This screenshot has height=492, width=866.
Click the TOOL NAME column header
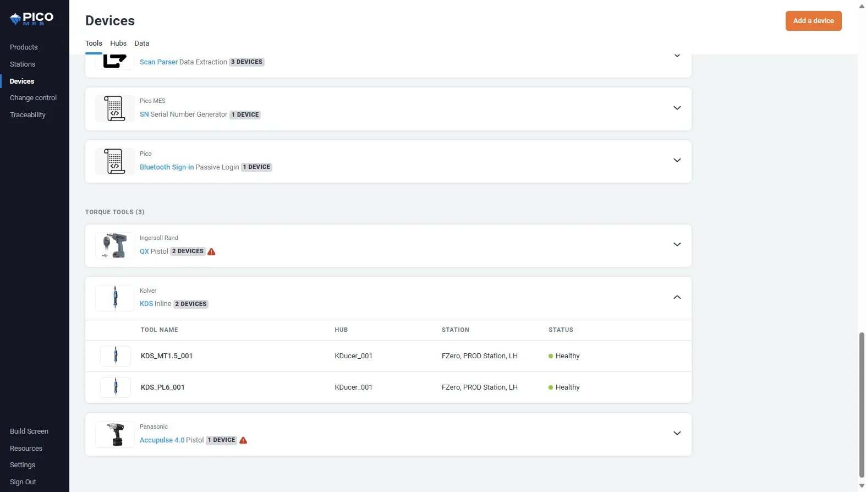click(x=160, y=330)
